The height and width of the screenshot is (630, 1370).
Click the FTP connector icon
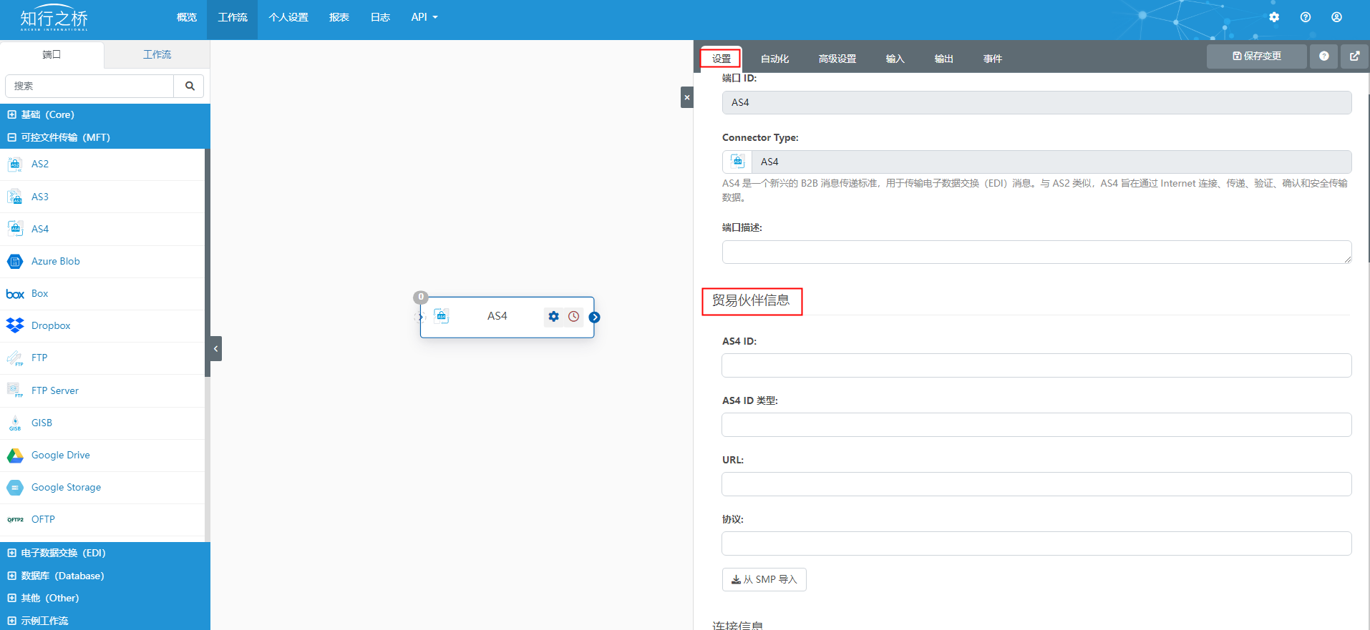click(x=15, y=358)
